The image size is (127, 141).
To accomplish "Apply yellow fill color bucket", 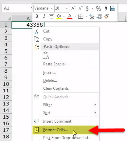I will pos(59,16).
